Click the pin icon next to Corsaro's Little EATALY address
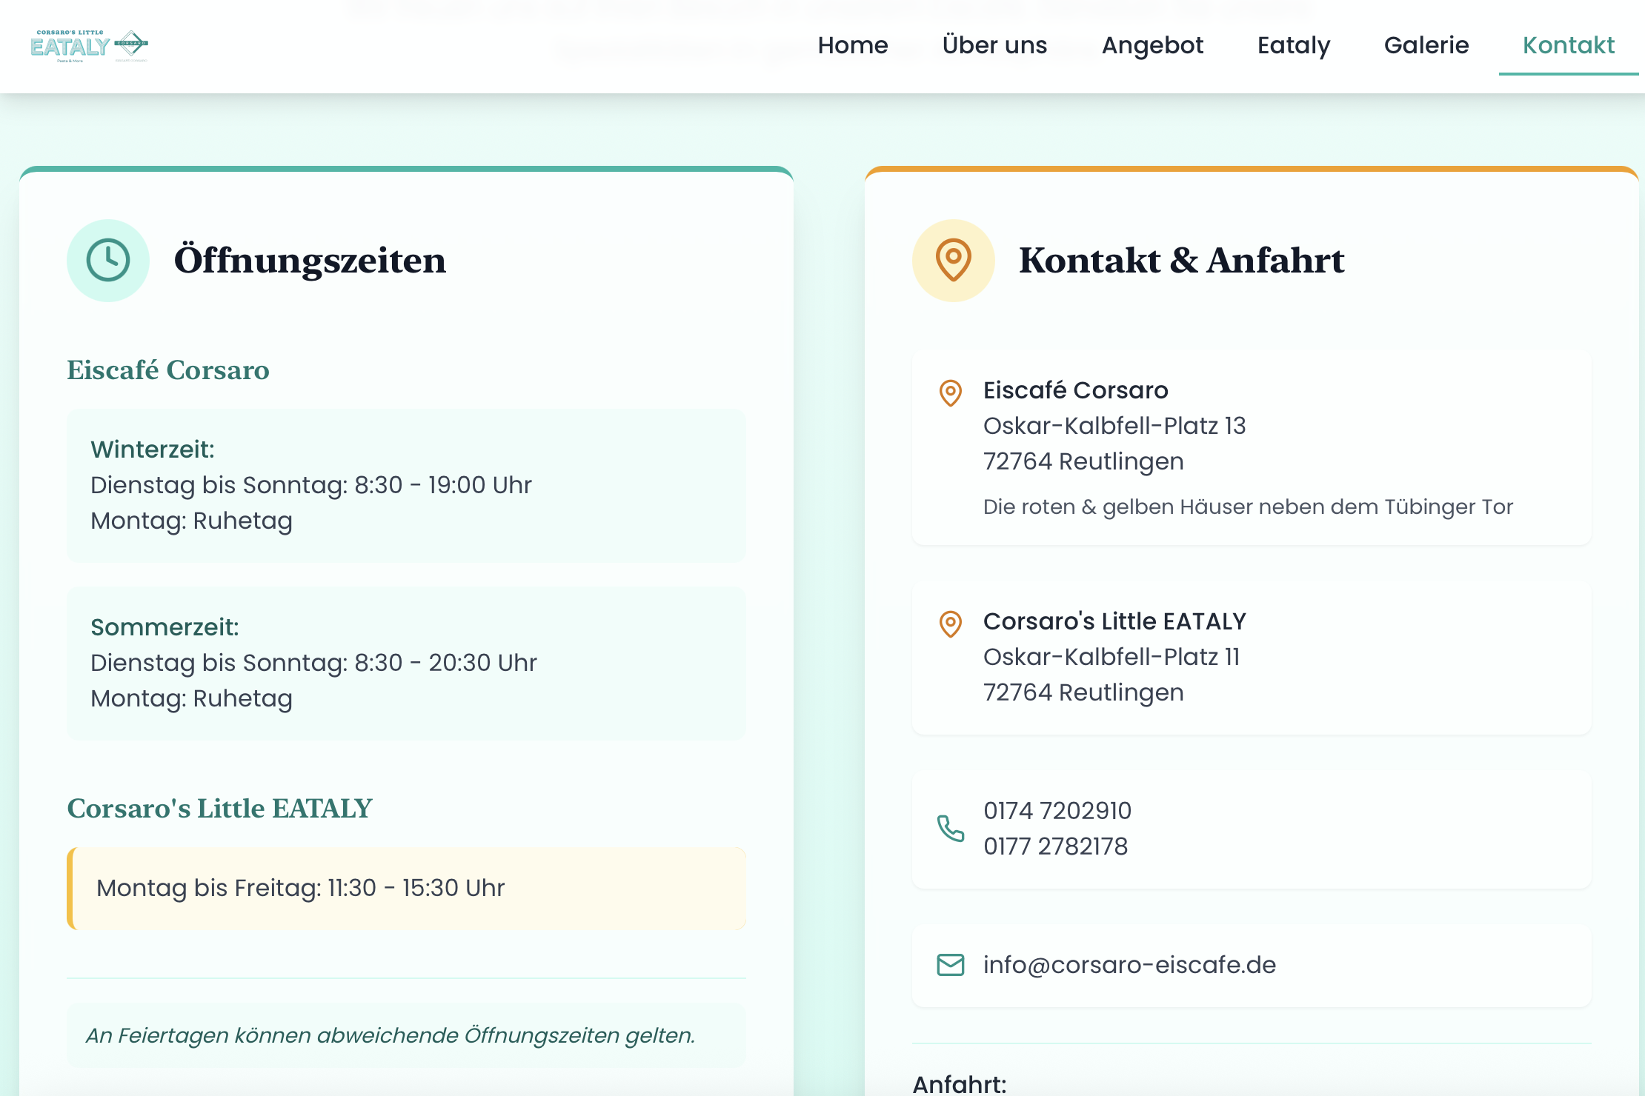The width and height of the screenshot is (1645, 1096). coord(951,624)
